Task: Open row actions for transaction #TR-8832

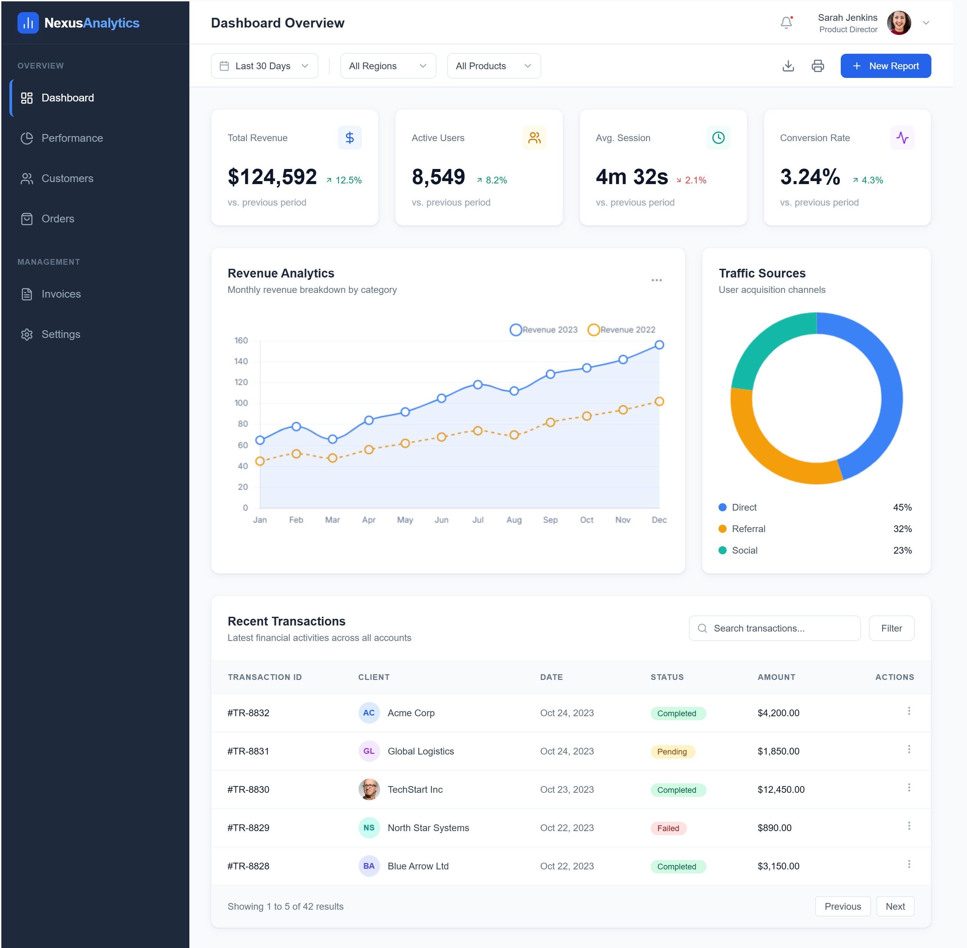Action: (x=909, y=711)
